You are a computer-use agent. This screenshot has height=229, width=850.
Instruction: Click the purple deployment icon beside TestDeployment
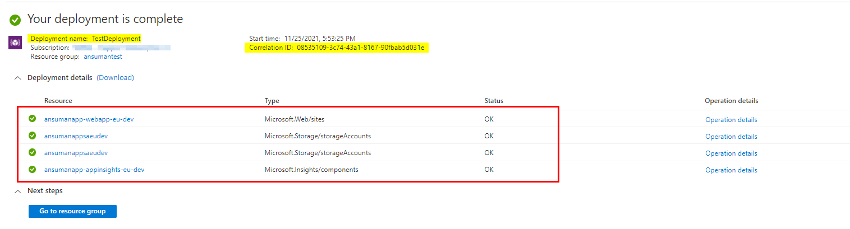15,43
